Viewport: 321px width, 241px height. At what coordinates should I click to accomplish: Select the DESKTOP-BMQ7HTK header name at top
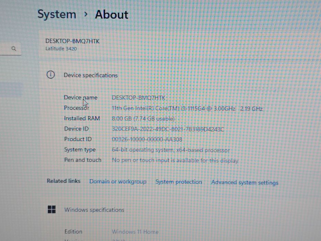click(72, 41)
